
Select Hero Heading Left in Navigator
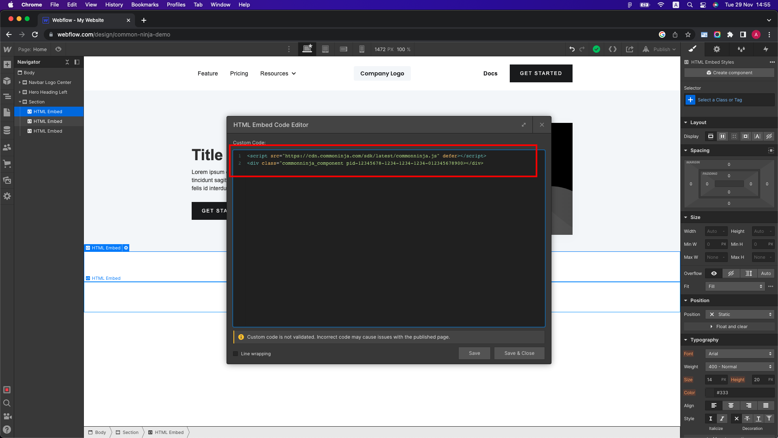(48, 92)
